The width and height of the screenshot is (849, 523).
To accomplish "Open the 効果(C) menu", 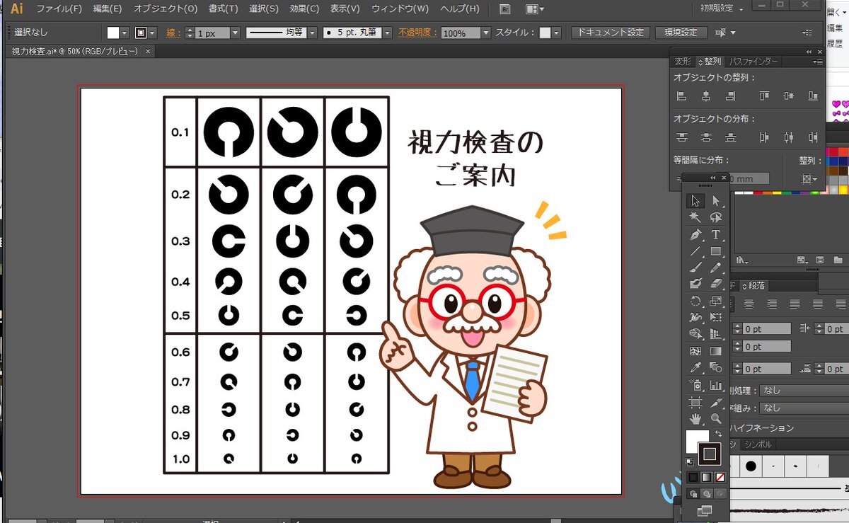I will 304,9.
